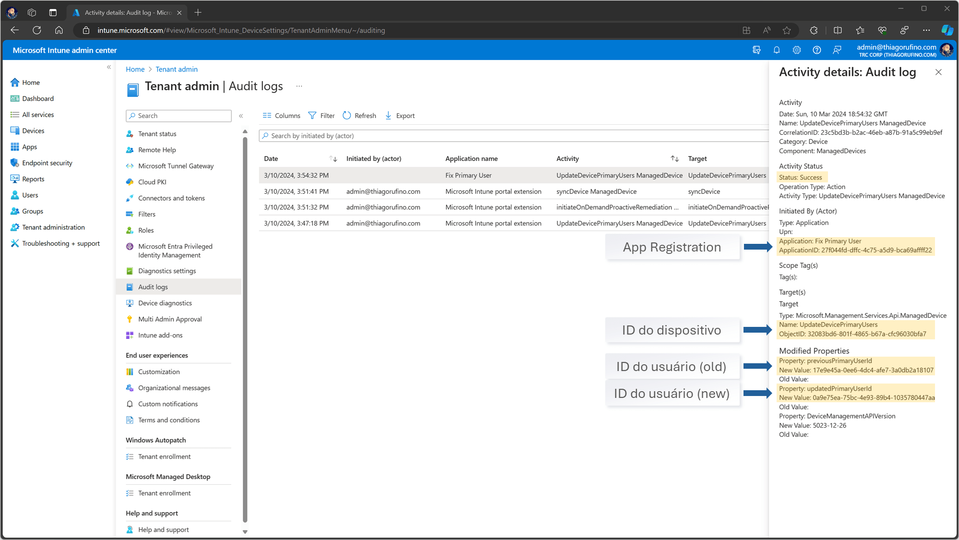
Task: Select the syncDevice ManagedDevice log row
Action: [514, 191]
